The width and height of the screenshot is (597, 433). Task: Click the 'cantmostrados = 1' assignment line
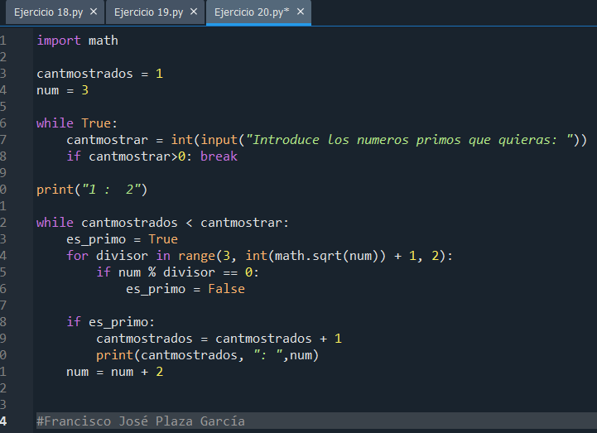tap(99, 73)
